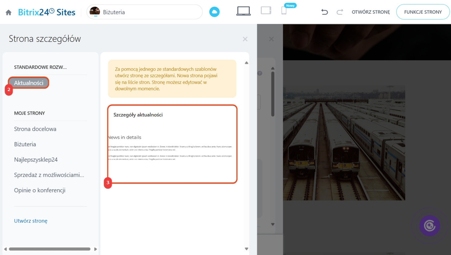Choose Sprzedaż z możliwościami page

coord(49,175)
